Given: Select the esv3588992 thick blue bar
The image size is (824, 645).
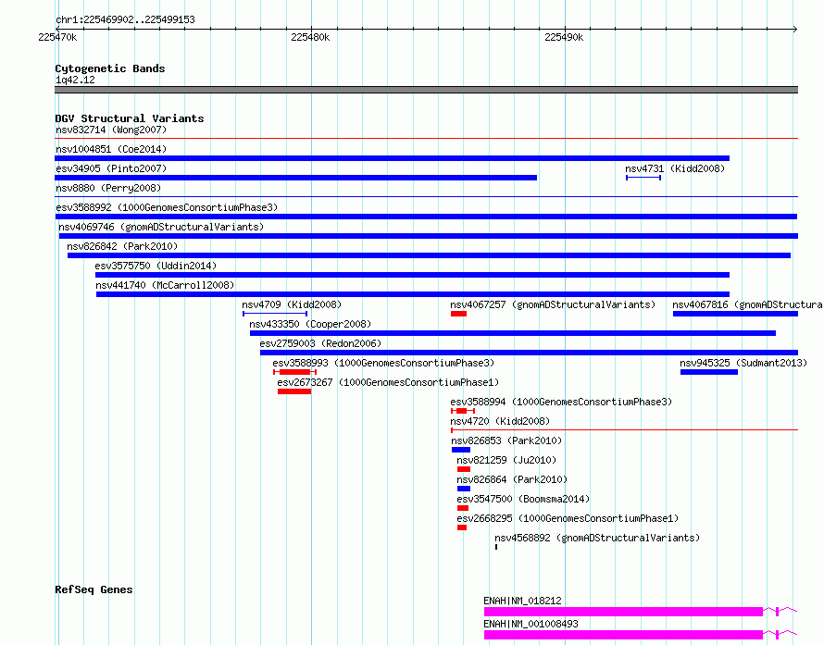Looking at the screenshot, I should click(x=426, y=217).
